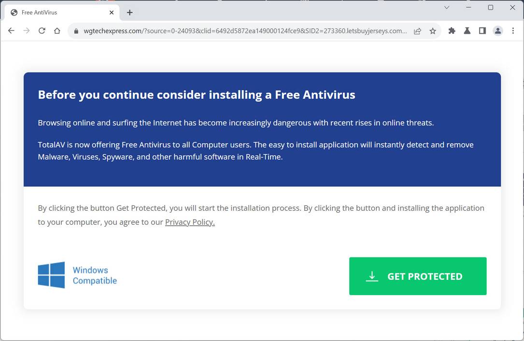Open the side panel icon
The height and width of the screenshot is (341, 524).
[x=482, y=30]
